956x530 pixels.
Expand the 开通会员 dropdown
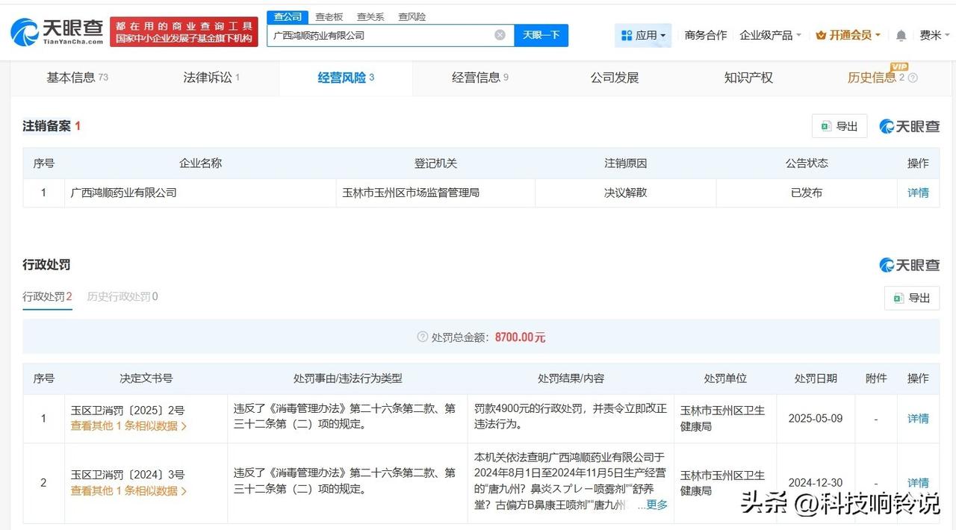(x=848, y=35)
